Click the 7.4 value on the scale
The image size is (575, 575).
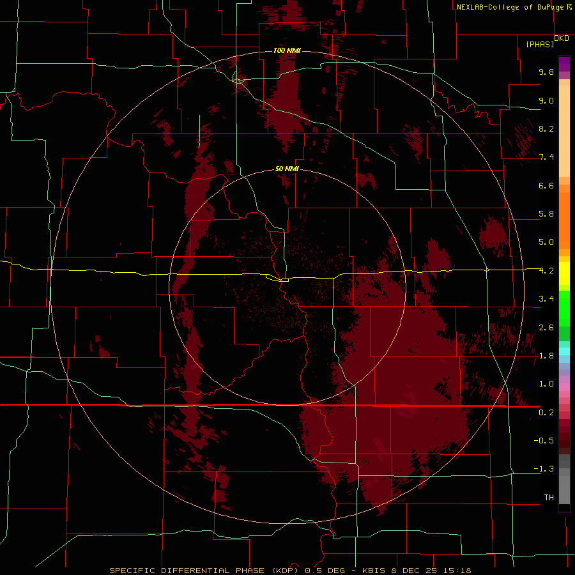[x=546, y=157]
